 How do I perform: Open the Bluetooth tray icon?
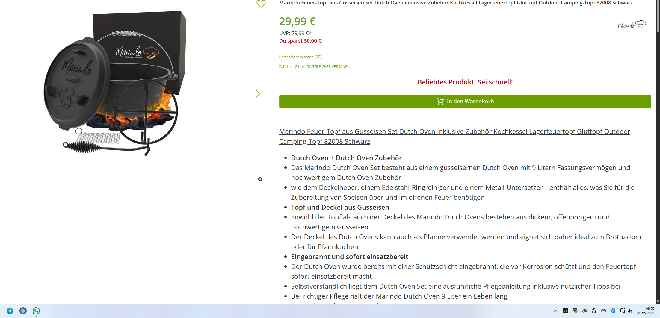[x=613, y=311]
